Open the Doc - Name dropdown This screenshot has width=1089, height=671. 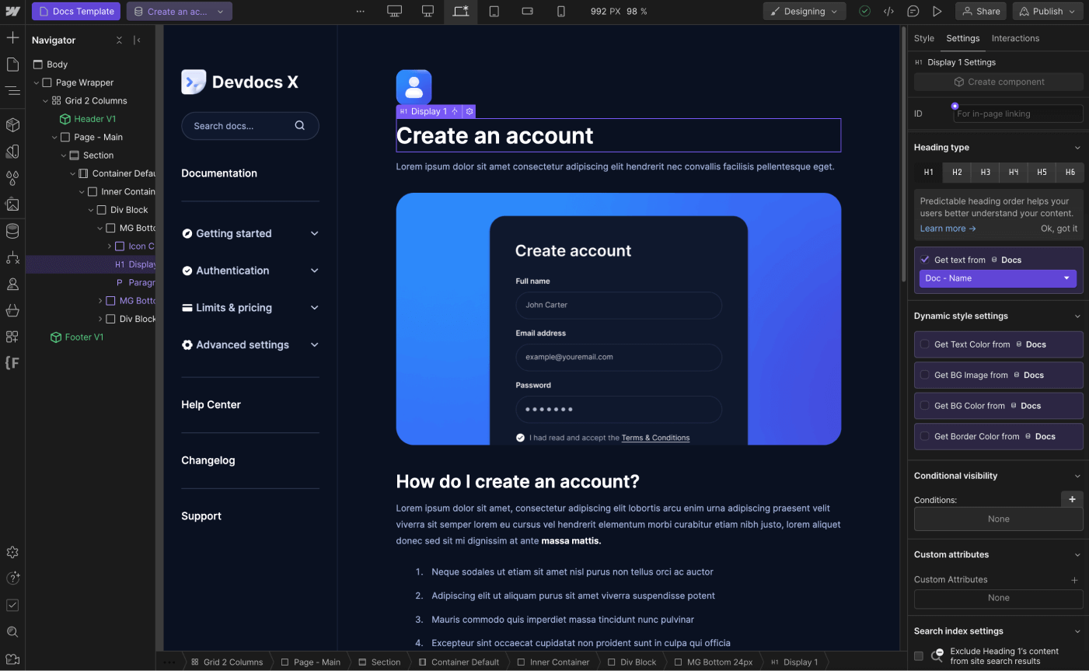(997, 278)
